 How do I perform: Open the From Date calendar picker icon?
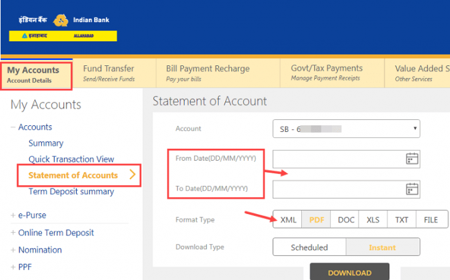click(x=412, y=159)
